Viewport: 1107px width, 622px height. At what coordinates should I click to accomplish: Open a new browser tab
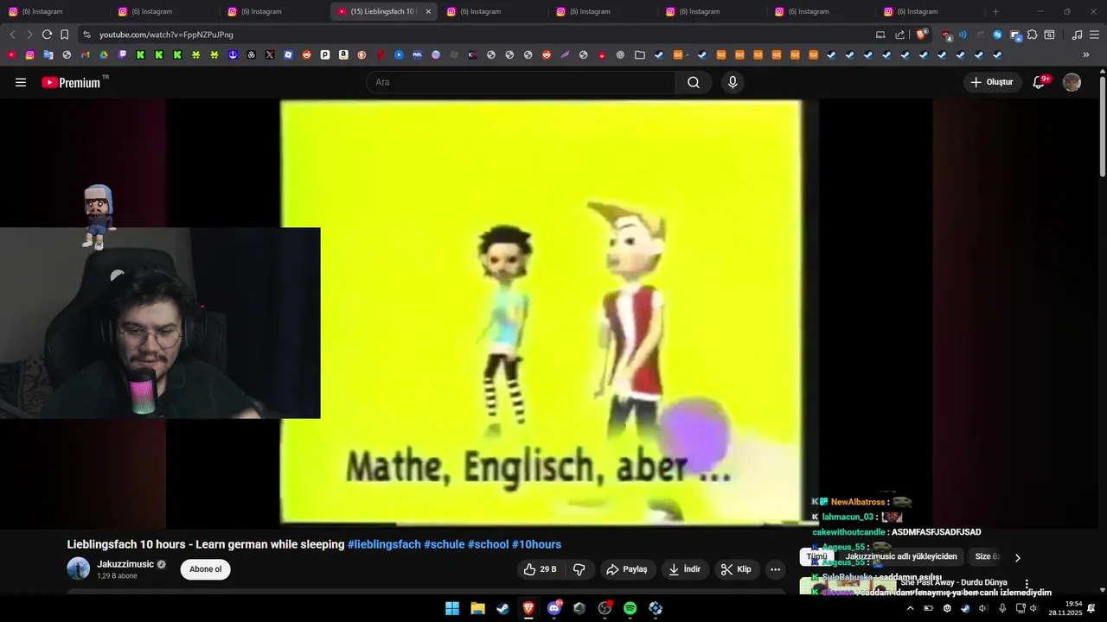click(995, 11)
